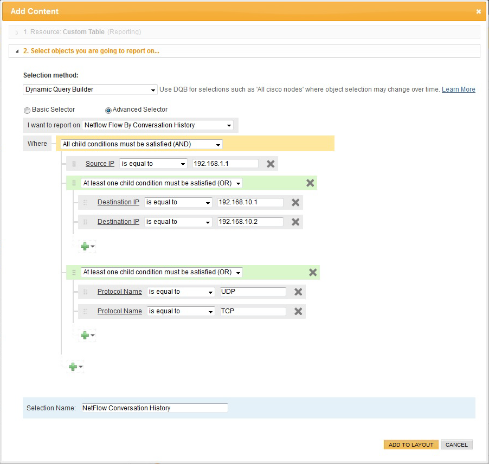
Task: Remove the UDP protocol condition
Action: (298, 292)
